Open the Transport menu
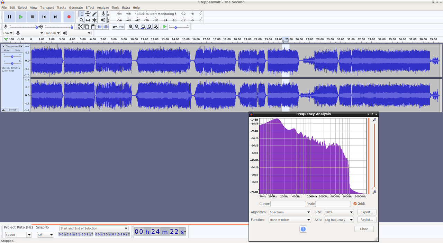 (x=47, y=8)
